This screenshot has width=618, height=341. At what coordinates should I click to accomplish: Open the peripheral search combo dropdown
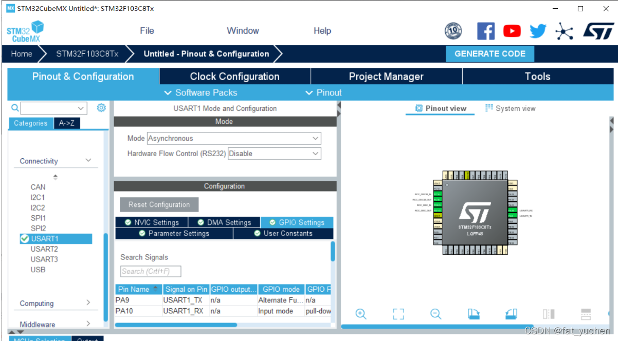[81, 108]
